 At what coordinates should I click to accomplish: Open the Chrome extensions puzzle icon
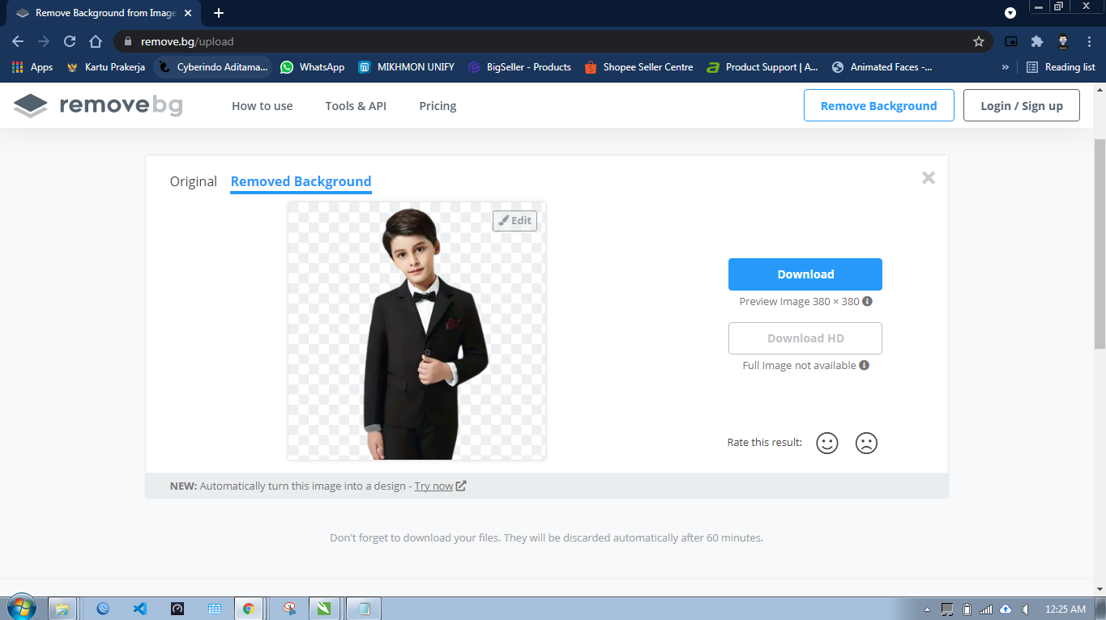(x=1036, y=40)
